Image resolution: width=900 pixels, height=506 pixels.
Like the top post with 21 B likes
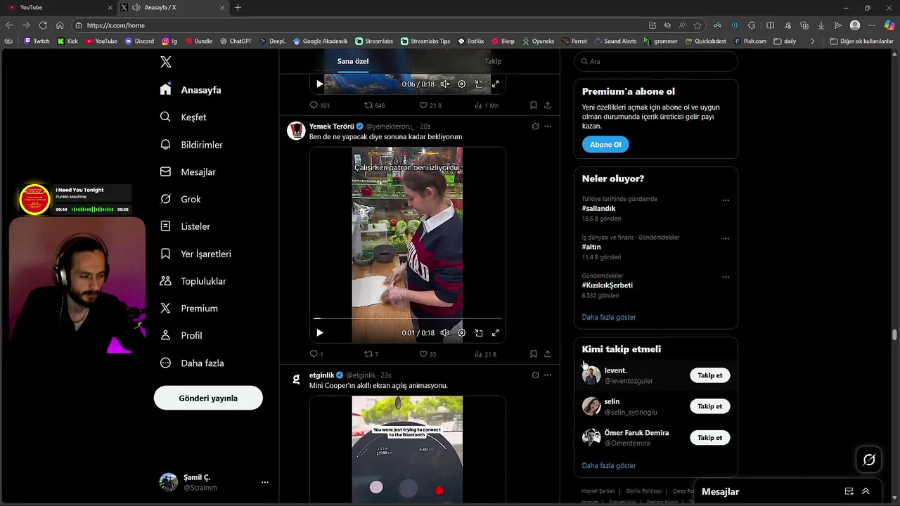pyautogui.click(x=430, y=105)
